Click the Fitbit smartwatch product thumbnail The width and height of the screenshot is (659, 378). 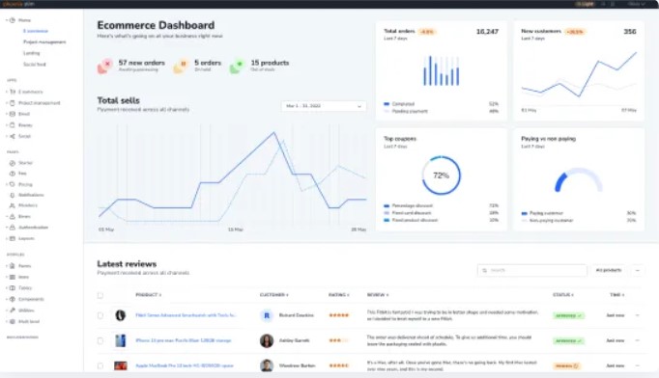pyautogui.click(x=121, y=315)
